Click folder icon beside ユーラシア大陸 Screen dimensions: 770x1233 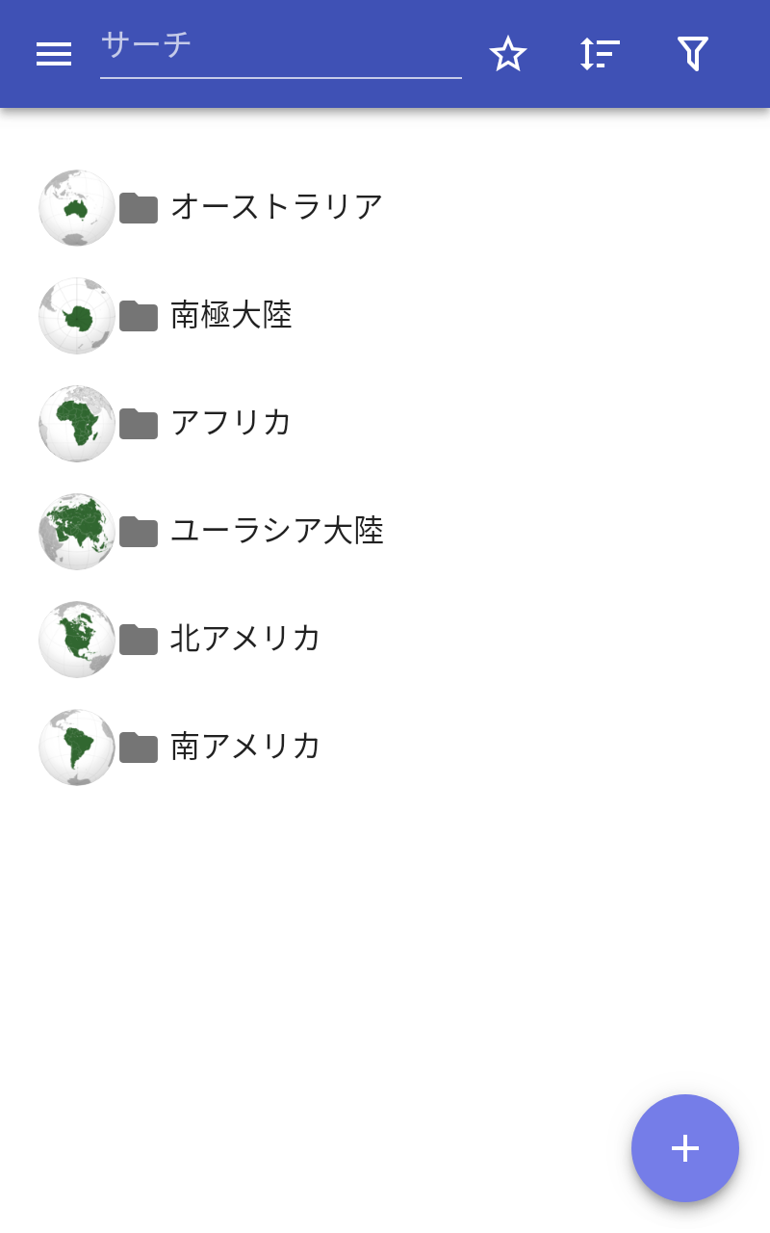coord(139,531)
